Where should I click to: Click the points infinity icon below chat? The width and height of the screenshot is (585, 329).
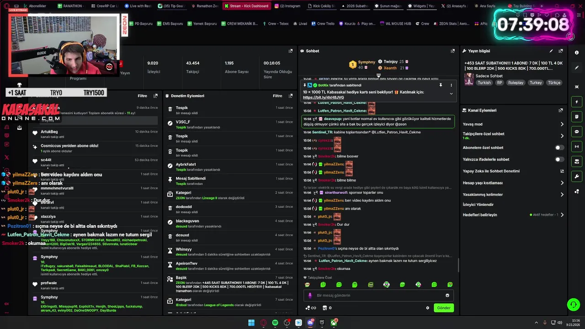tap(311, 308)
